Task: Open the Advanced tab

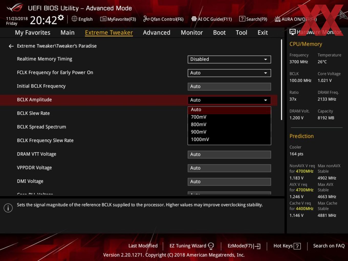Action: coord(157,32)
